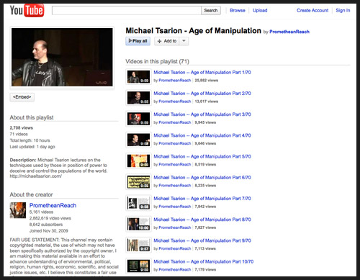Select the 'Last updated: 1 day ago' text
The width and height of the screenshot is (360, 280).
tap(32, 147)
